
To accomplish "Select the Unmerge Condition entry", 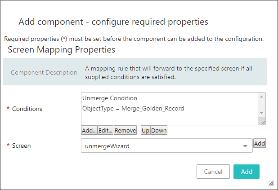I will 110,98.
